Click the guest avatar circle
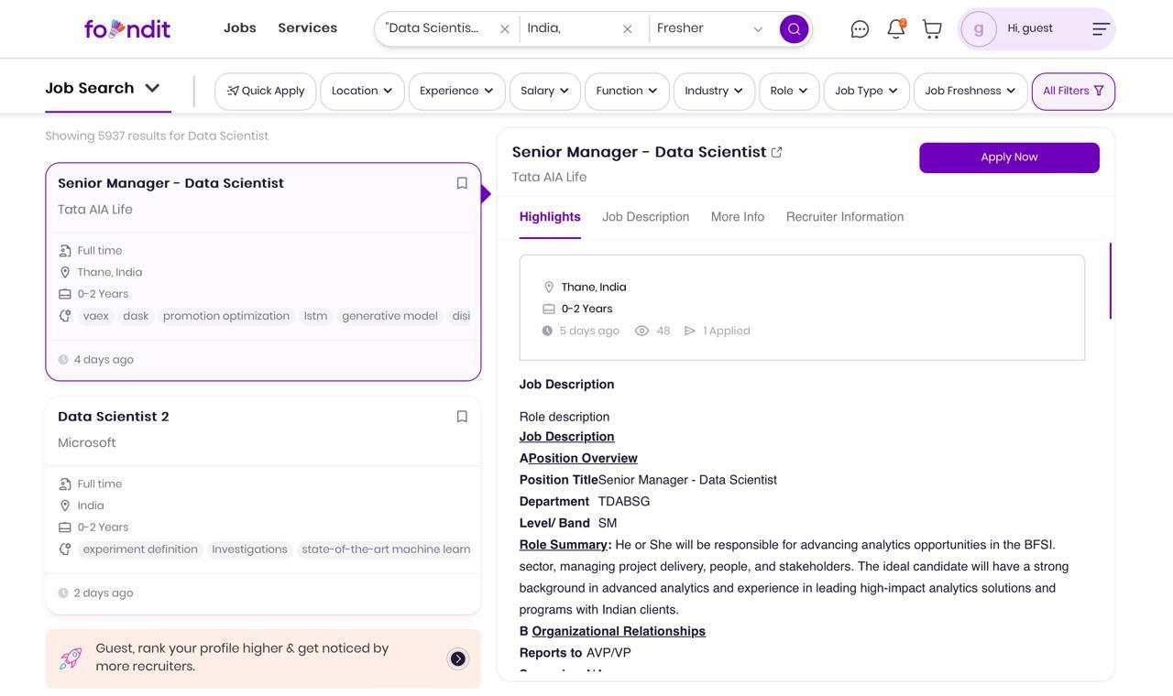This screenshot has width=1173, height=696. point(979,29)
